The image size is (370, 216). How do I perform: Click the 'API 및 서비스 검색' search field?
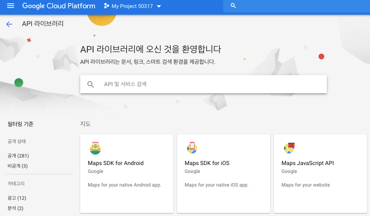click(204, 84)
